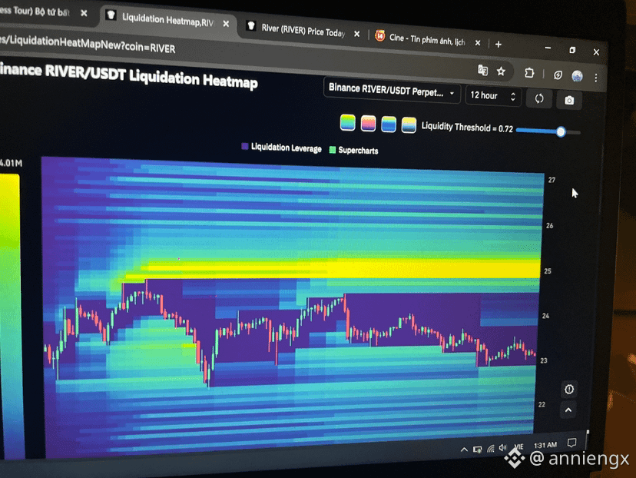Screen dimensions: 636x478
Task: Toggle the Supercharts legend item
Action: click(353, 150)
